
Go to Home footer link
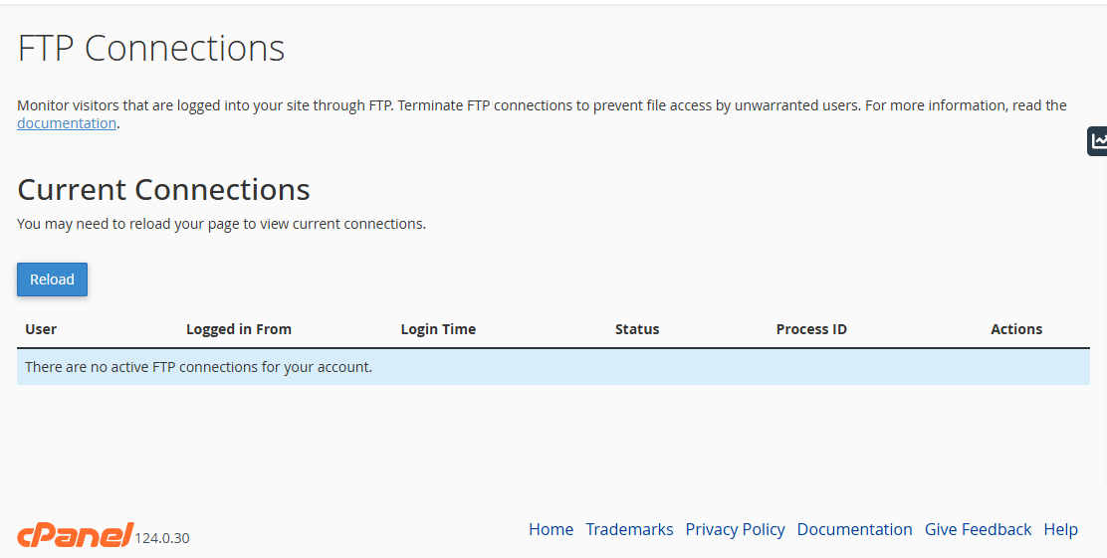tap(551, 529)
